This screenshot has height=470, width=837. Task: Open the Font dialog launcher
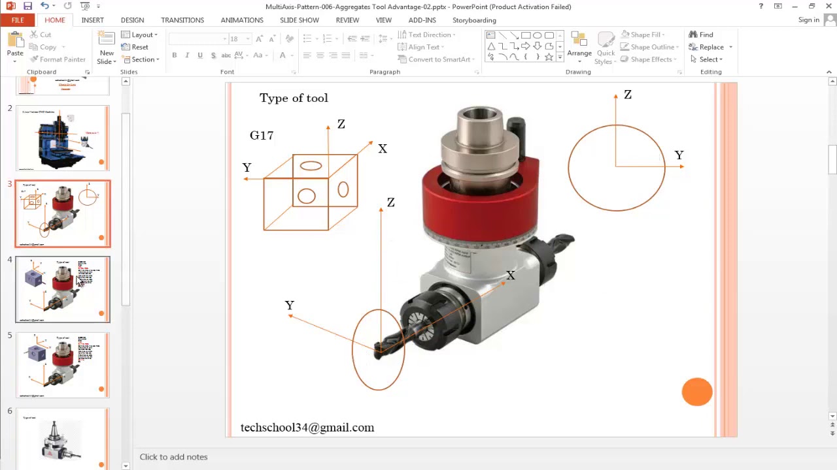click(294, 72)
